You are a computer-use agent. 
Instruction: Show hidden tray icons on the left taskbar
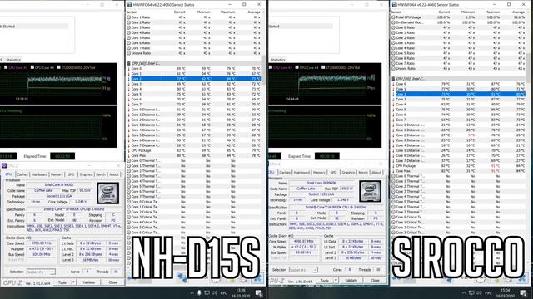pos(192,292)
